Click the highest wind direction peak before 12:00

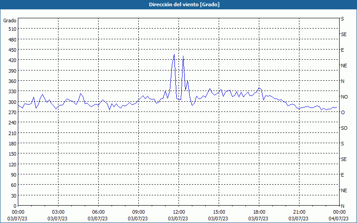(x=174, y=54)
